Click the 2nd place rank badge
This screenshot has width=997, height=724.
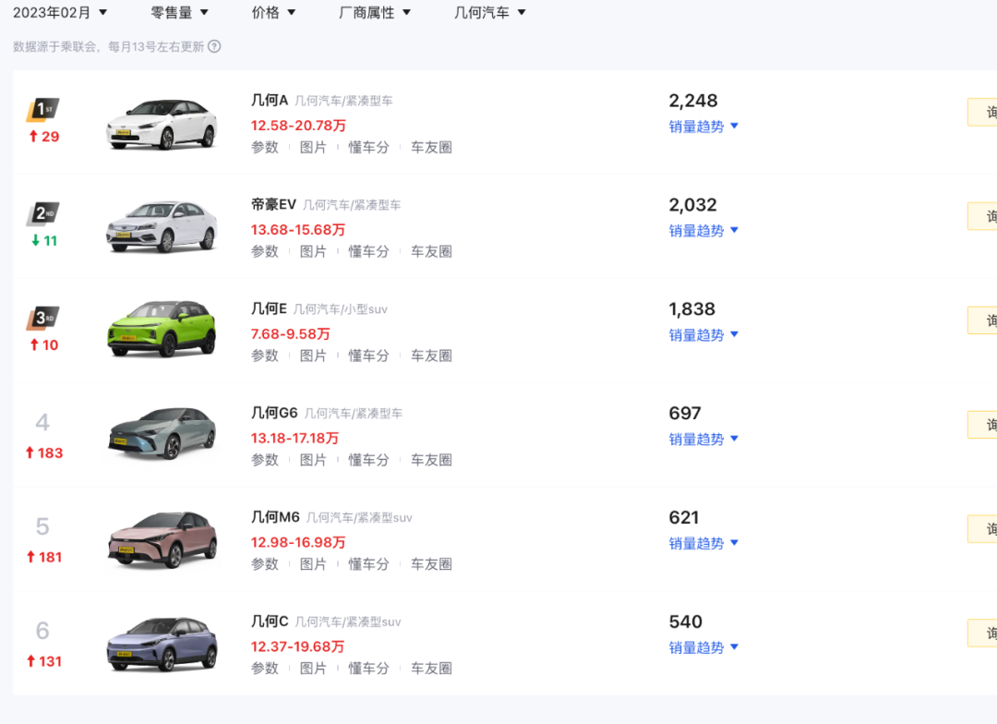(x=43, y=213)
